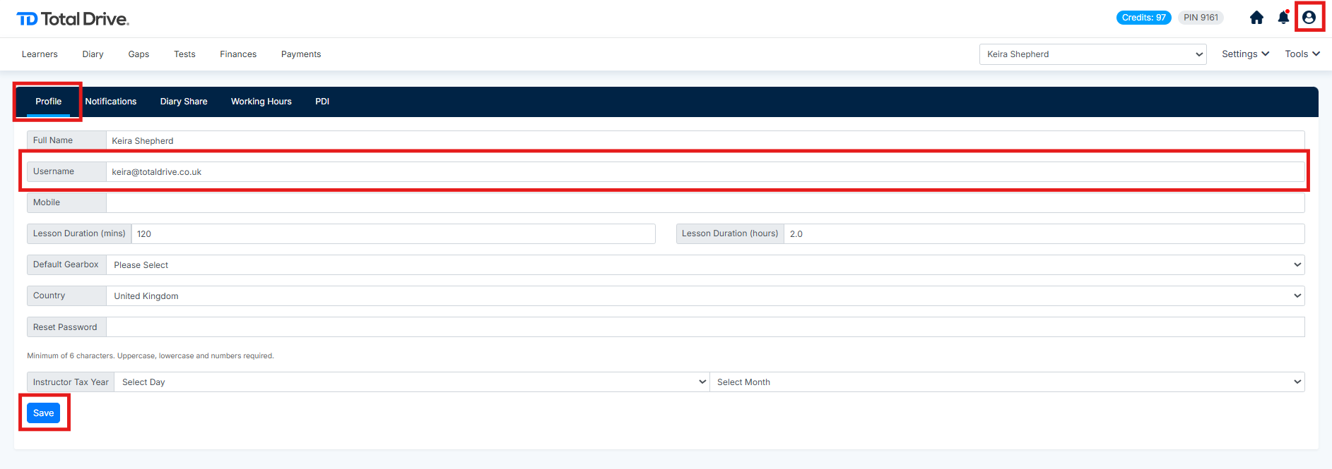Click the Full Name field label
The image size is (1332, 469).
tap(66, 140)
